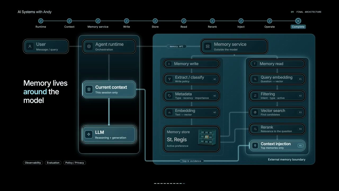Go to the Store step marker
This screenshot has width=339, height=191.
pos(155,21)
